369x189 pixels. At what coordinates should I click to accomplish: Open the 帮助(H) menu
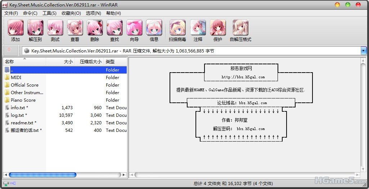pyautogui.click(x=113, y=13)
